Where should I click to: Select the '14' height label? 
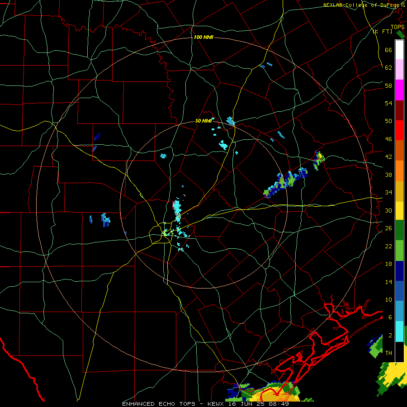pos(388,282)
